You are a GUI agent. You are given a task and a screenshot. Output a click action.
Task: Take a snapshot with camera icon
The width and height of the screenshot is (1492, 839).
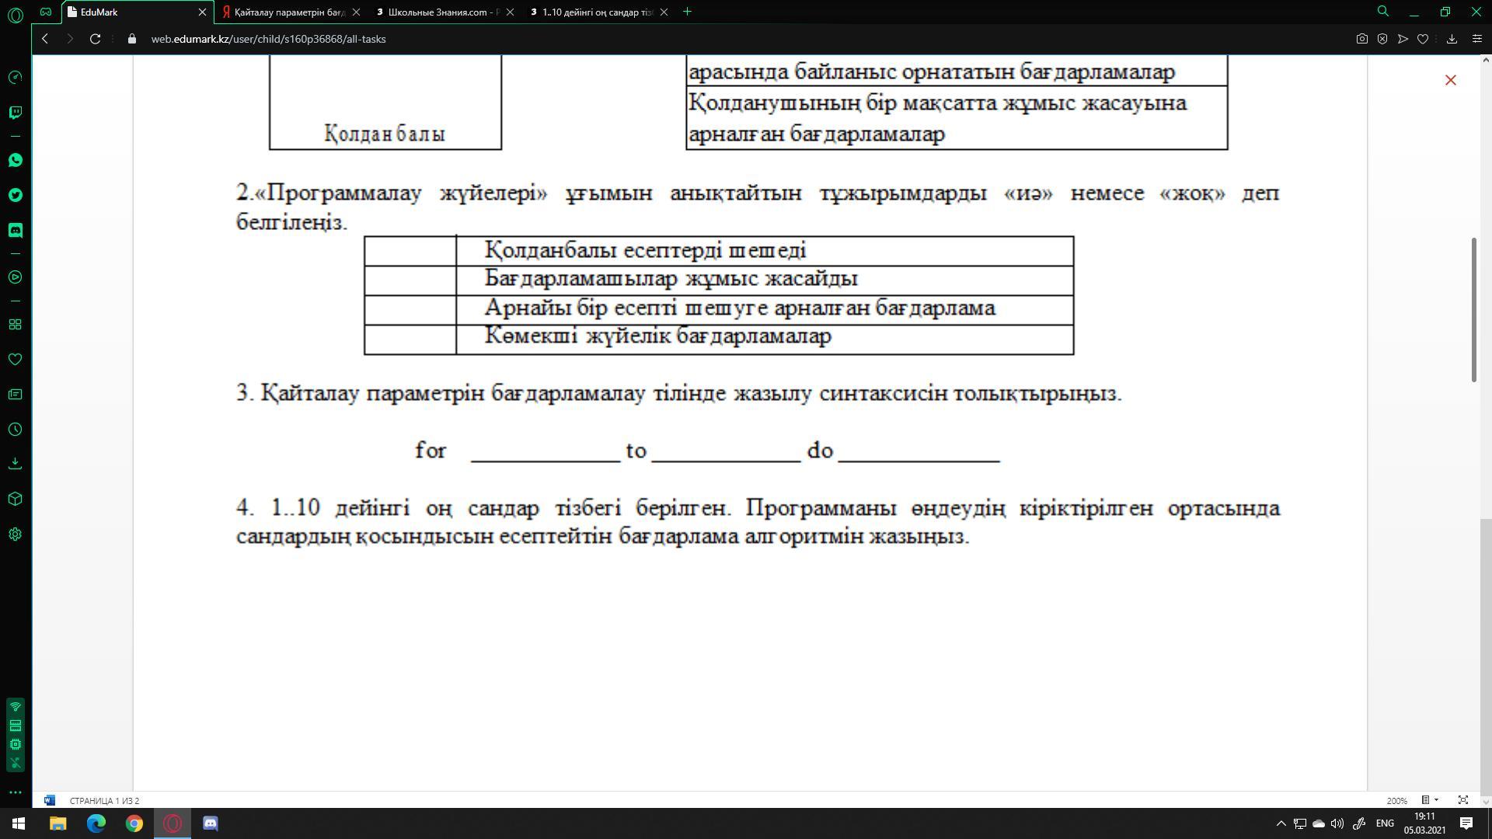click(1361, 39)
